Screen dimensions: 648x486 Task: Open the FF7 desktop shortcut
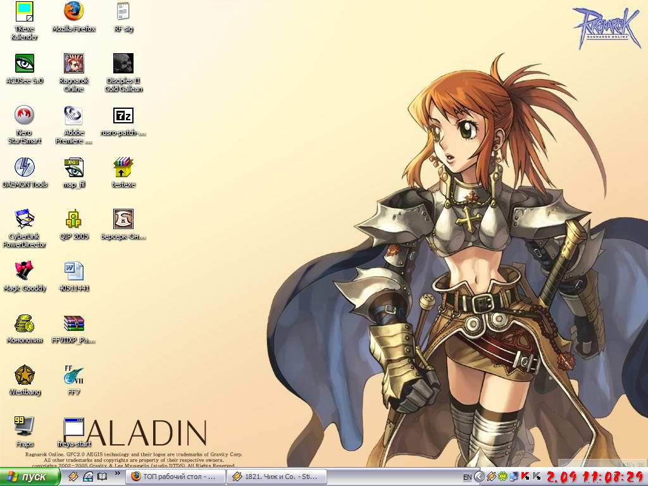(74, 380)
